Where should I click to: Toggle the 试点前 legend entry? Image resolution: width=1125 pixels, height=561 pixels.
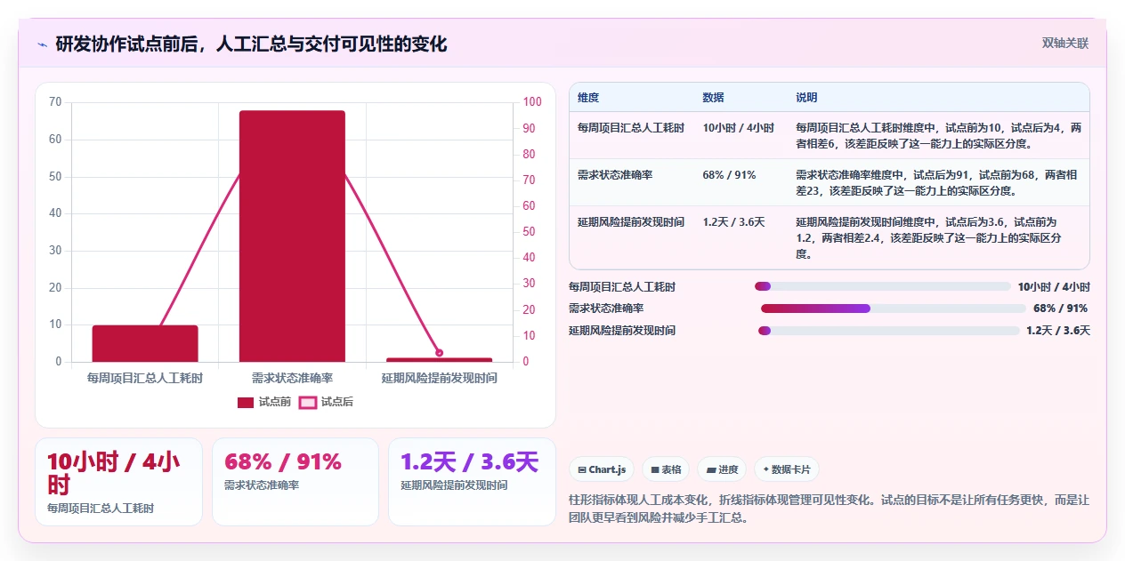(x=264, y=402)
